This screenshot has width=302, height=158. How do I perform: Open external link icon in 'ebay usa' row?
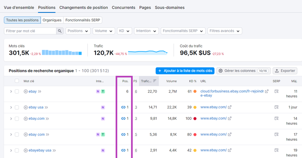click(x=230, y=107)
